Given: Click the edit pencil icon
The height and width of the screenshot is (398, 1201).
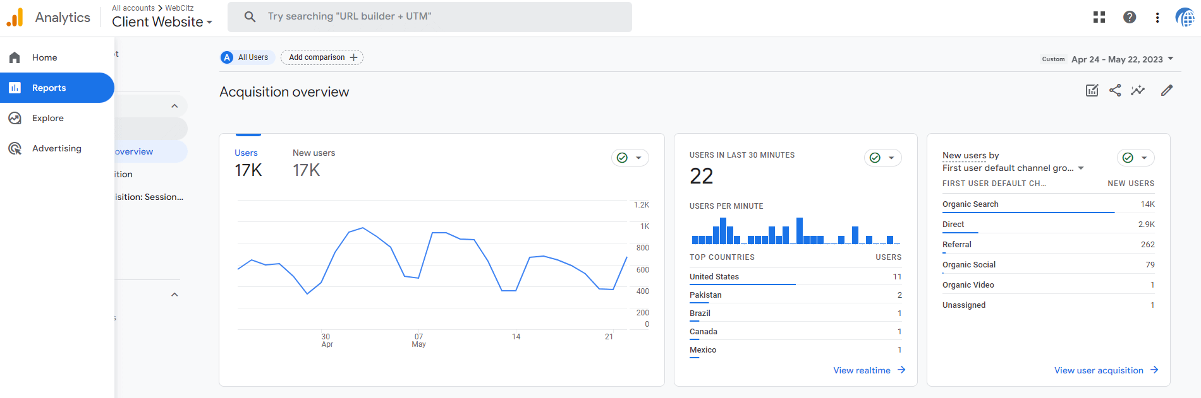Looking at the screenshot, I should click(x=1167, y=90).
